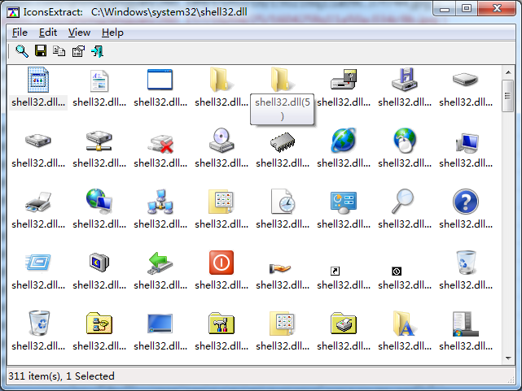Click the scrollbar down arrow
The height and width of the screenshot is (391, 522).
pos(508,358)
